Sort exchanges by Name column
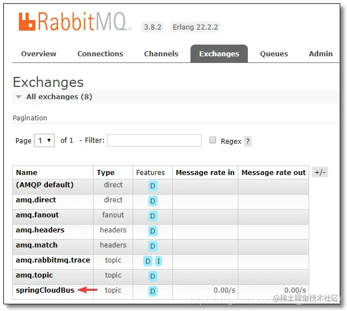Viewport: 347px width, 311px height. click(27, 173)
